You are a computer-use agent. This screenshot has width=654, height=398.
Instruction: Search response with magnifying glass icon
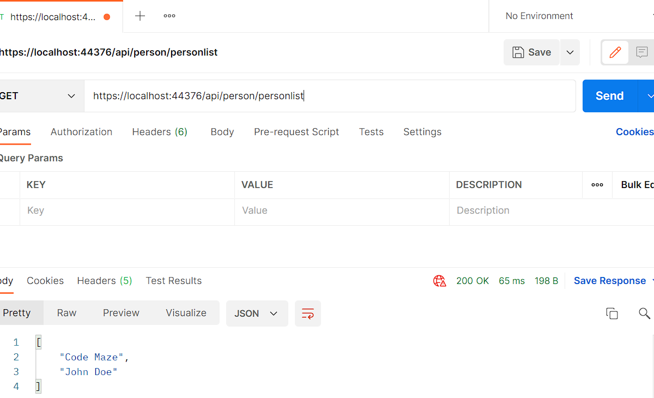(x=644, y=313)
